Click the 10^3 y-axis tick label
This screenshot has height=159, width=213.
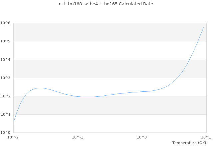tap(6, 78)
